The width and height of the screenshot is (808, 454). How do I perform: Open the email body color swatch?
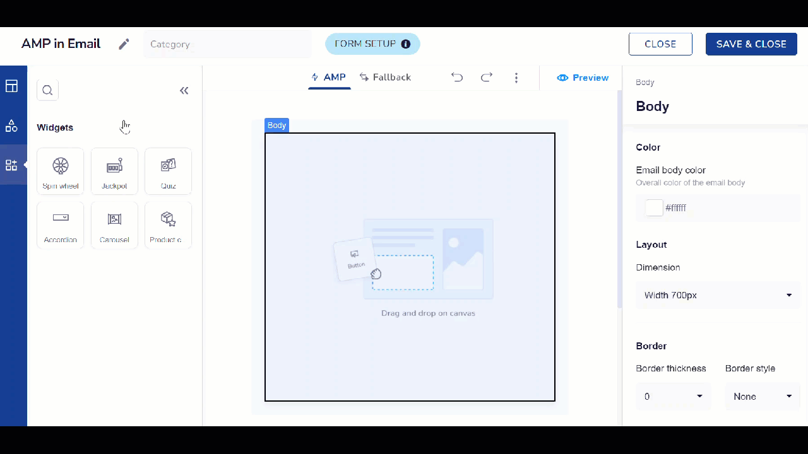click(x=654, y=207)
